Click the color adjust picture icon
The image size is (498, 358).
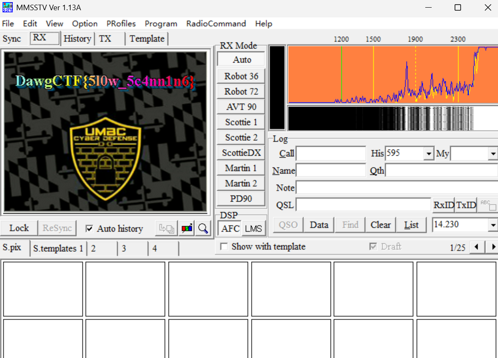(x=187, y=228)
